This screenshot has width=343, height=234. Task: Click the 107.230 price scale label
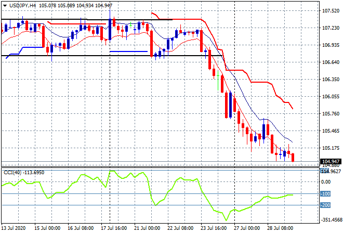[331, 28]
